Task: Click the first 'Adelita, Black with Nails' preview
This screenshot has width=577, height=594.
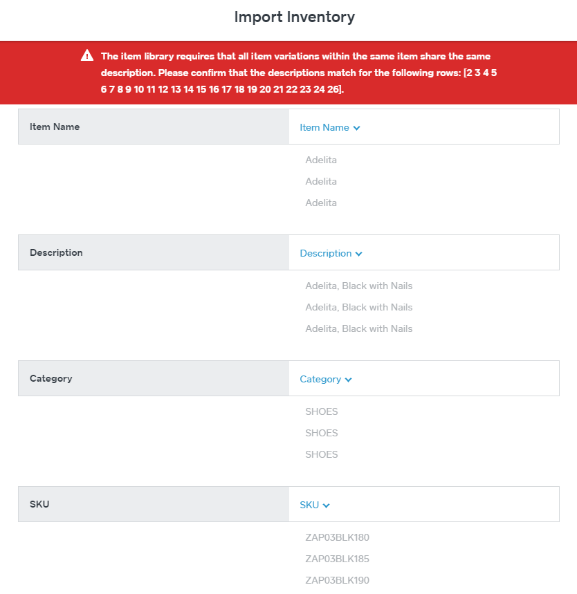Action: coord(358,286)
